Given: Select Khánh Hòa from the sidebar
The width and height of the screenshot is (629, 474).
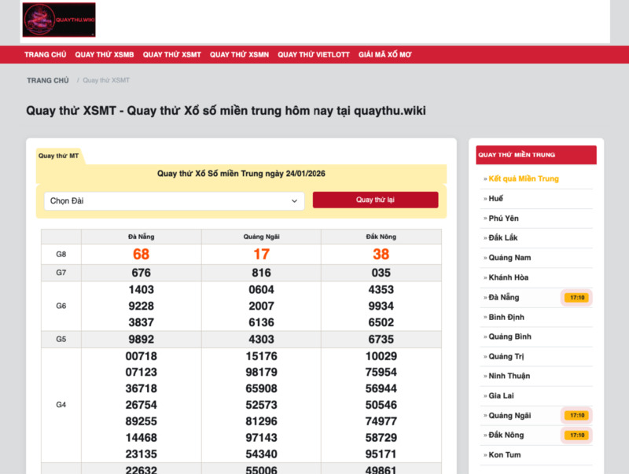Looking at the screenshot, I should point(508,277).
